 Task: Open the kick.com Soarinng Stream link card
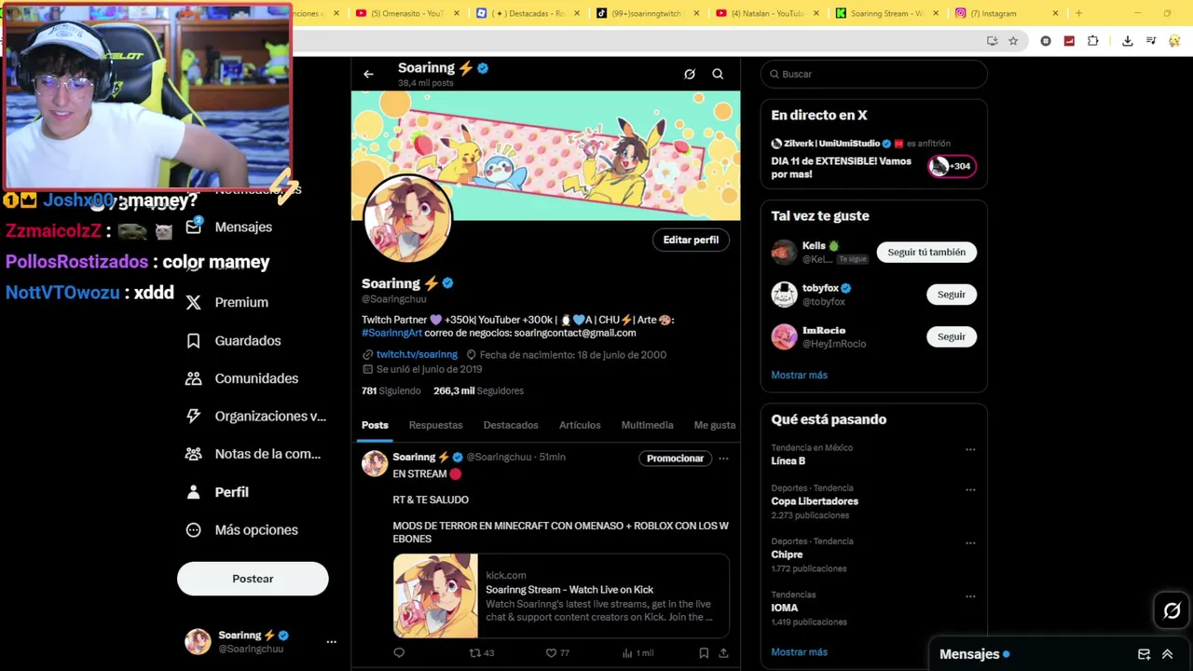click(561, 596)
